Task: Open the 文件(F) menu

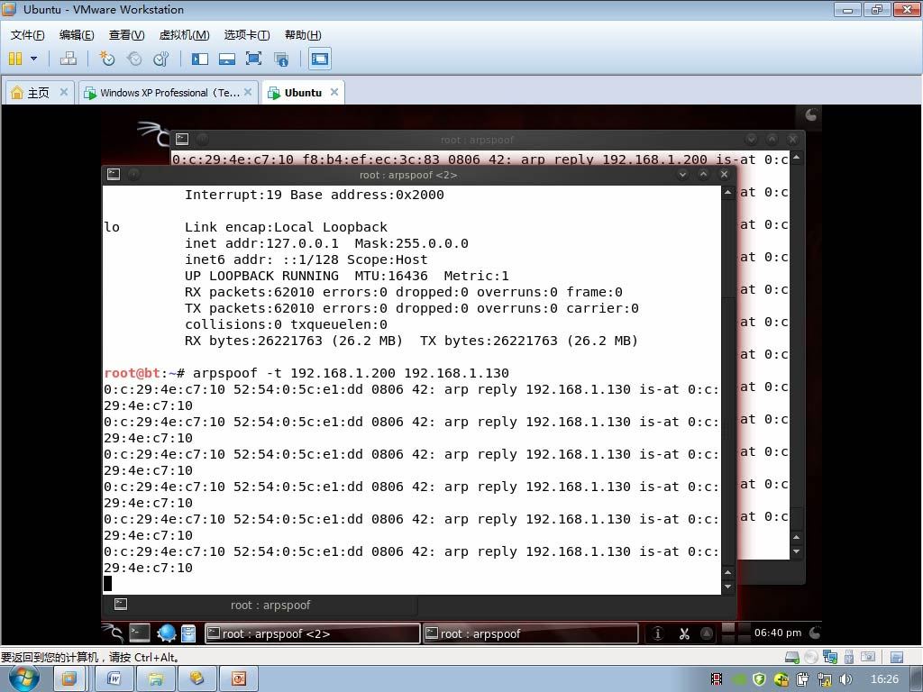Action: 28,35
